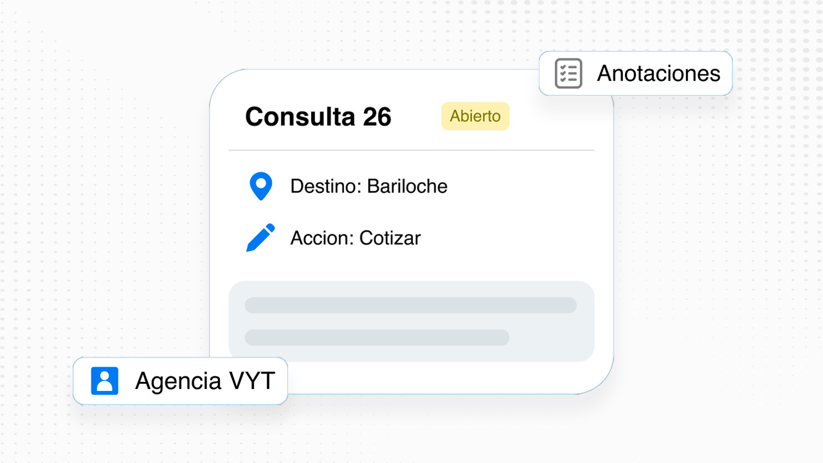Select the Consulta heading word
Image resolution: width=823 pixels, height=463 pixels.
pyautogui.click(x=300, y=117)
